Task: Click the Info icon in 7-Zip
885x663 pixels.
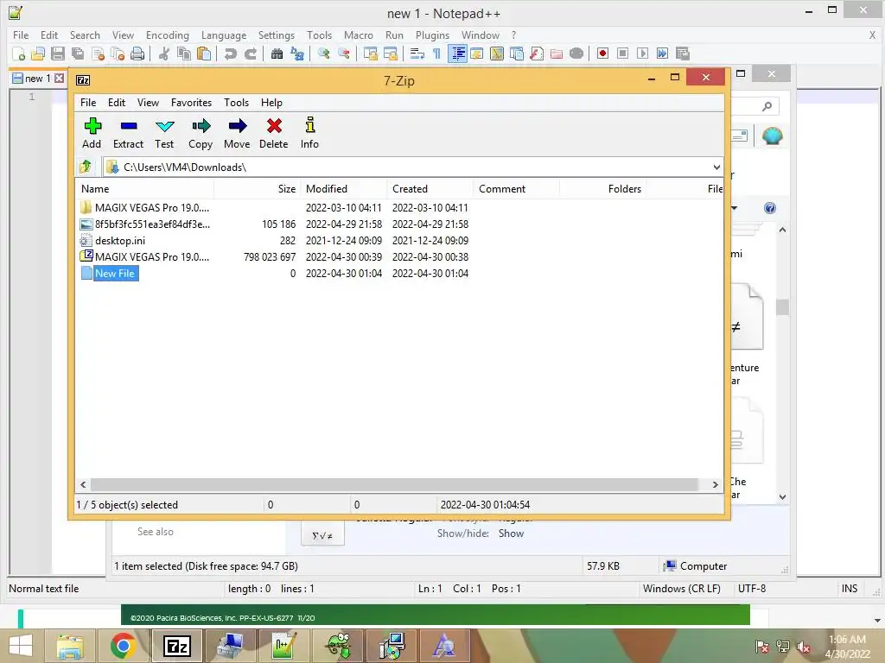Action: [310, 126]
